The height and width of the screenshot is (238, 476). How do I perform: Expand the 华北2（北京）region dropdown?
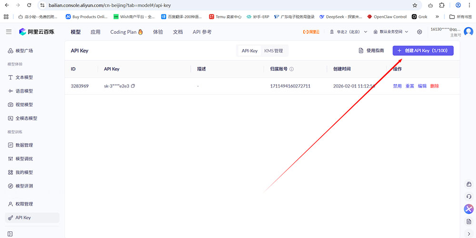tap(348, 32)
